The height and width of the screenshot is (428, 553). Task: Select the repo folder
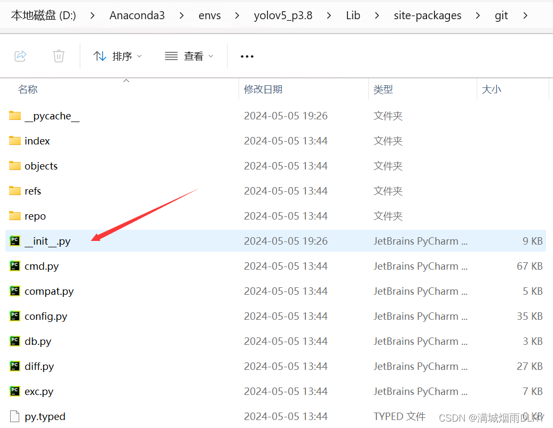36,215
